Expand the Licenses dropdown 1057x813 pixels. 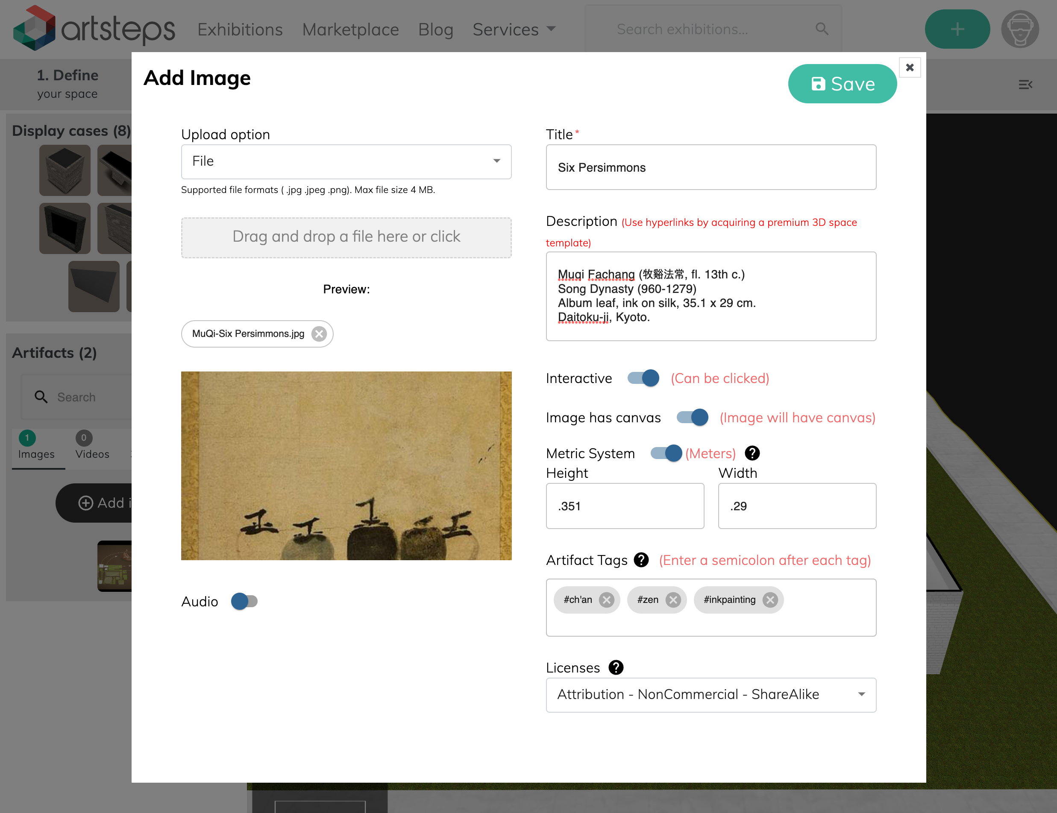coord(711,694)
